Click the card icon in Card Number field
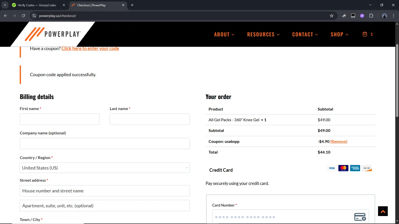This screenshot has width=399, height=224. [360, 217]
